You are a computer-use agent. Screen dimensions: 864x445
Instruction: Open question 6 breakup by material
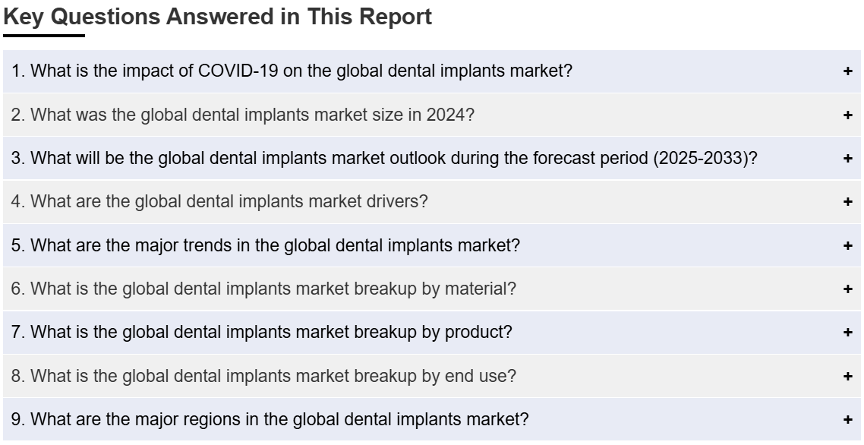pos(431,289)
